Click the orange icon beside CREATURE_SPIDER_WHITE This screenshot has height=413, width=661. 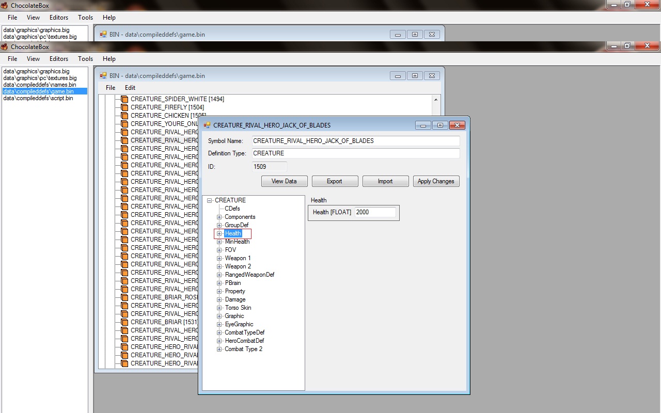124,99
